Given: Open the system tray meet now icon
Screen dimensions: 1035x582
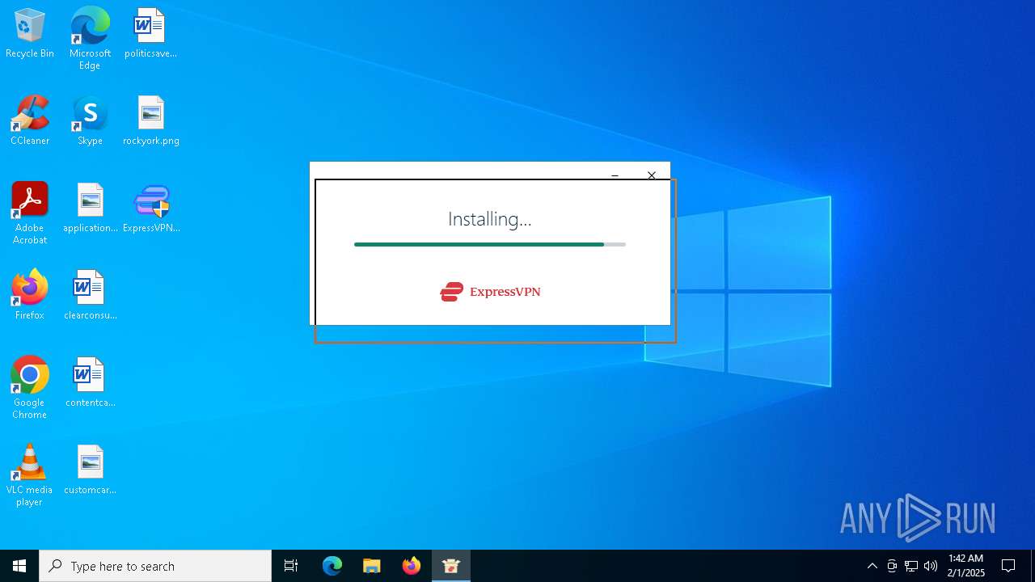Looking at the screenshot, I should (892, 566).
